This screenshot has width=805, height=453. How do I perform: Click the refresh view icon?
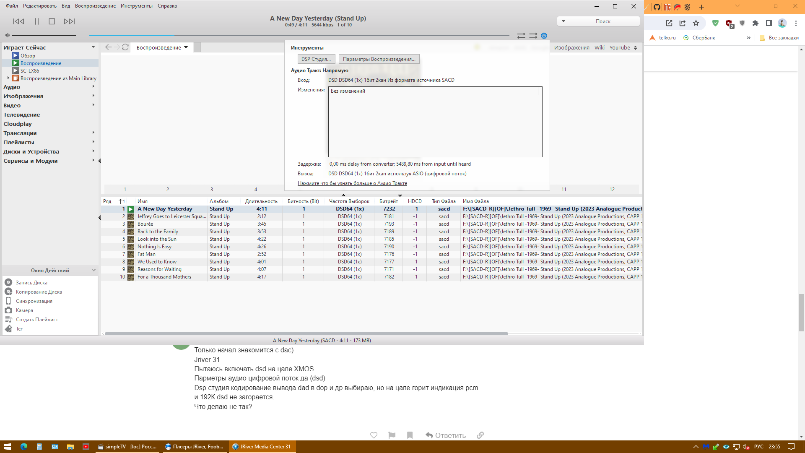pyautogui.click(x=125, y=47)
